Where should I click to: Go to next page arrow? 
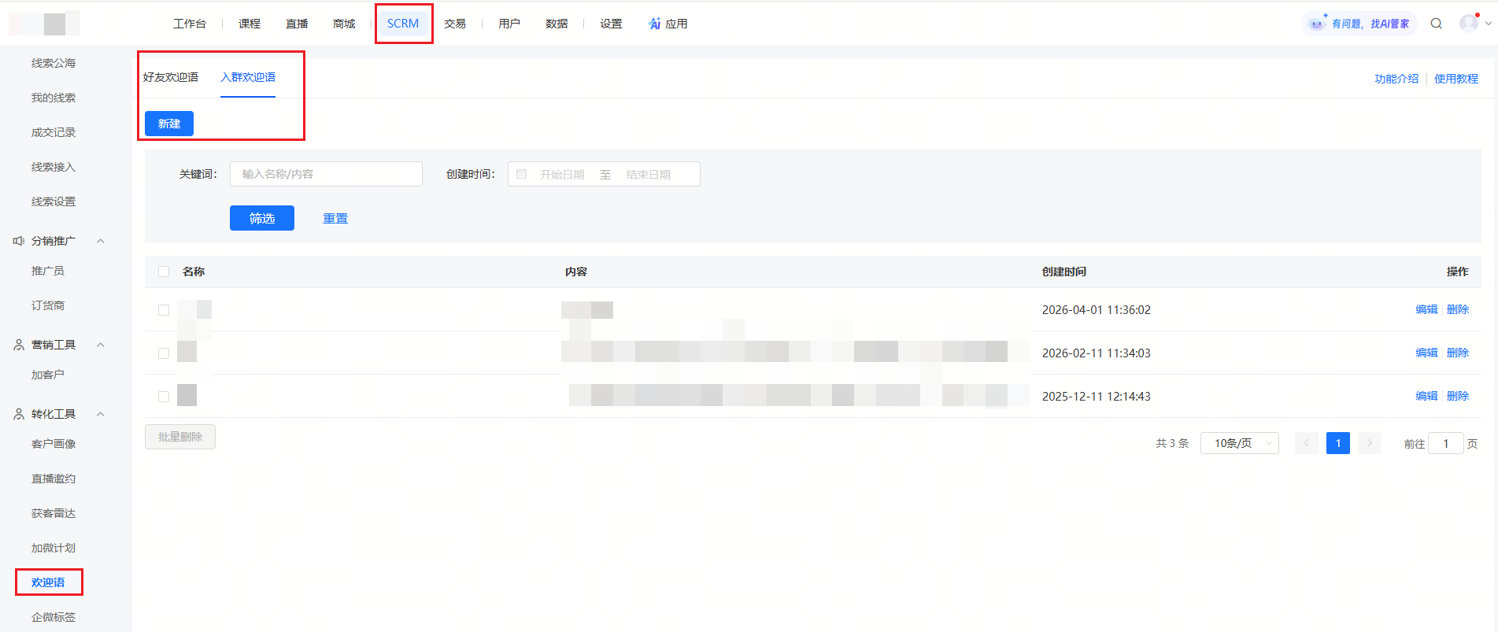click(1370, 443)
